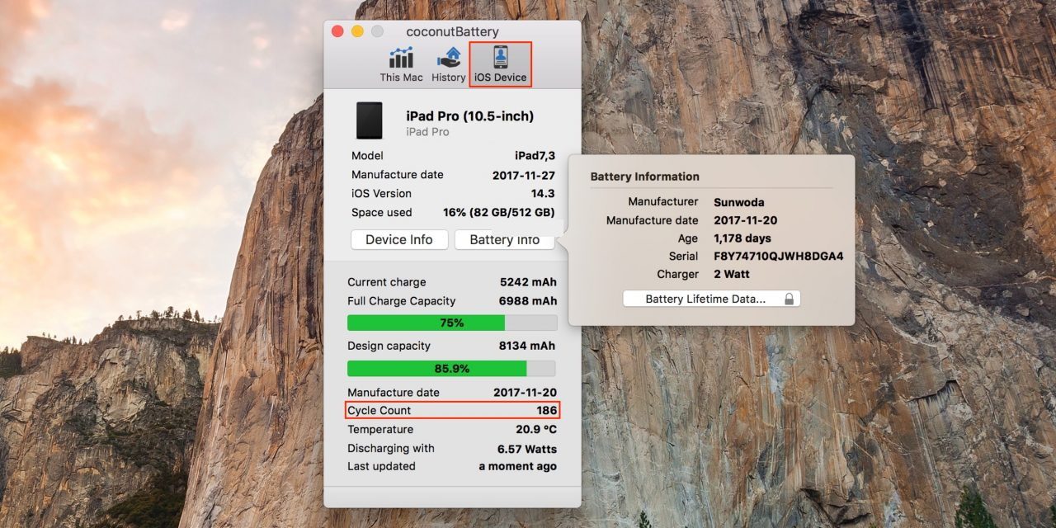
Task: Click the lock icon beside Battery Lifetime Data
Action: (x=789, y=299)
